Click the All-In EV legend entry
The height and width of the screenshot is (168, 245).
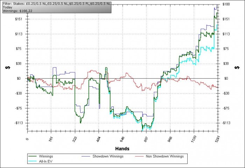[40, 161]
